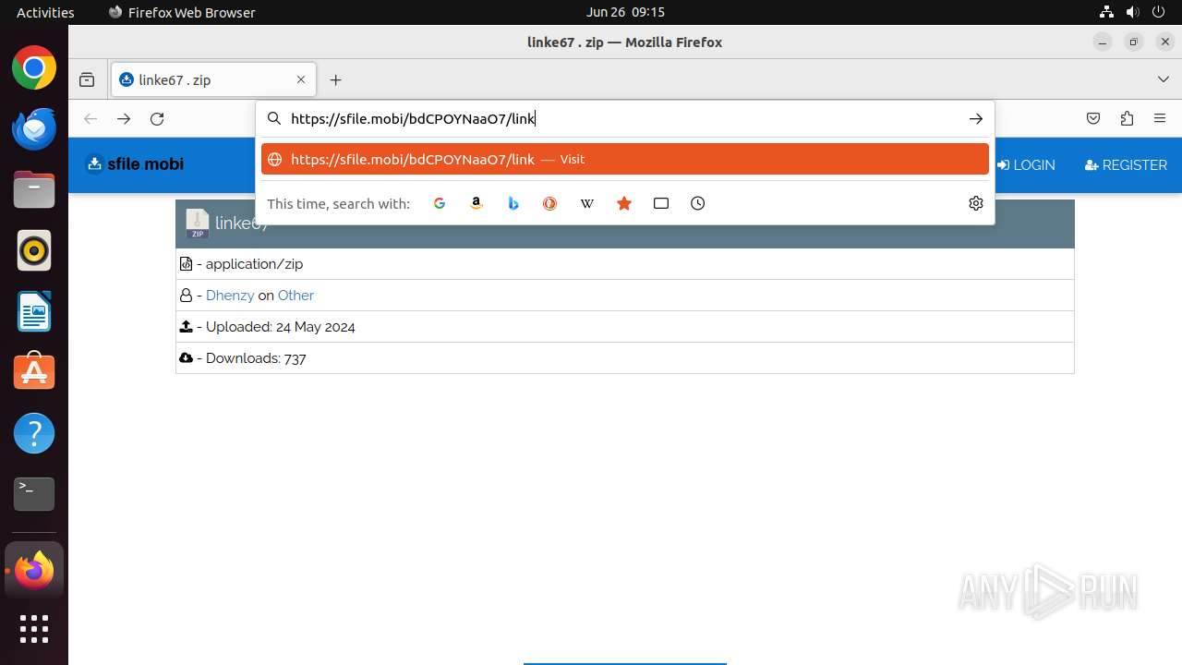Launch Terminal from dock
This screenshot has width=1182, height=665.
(34, 494)
